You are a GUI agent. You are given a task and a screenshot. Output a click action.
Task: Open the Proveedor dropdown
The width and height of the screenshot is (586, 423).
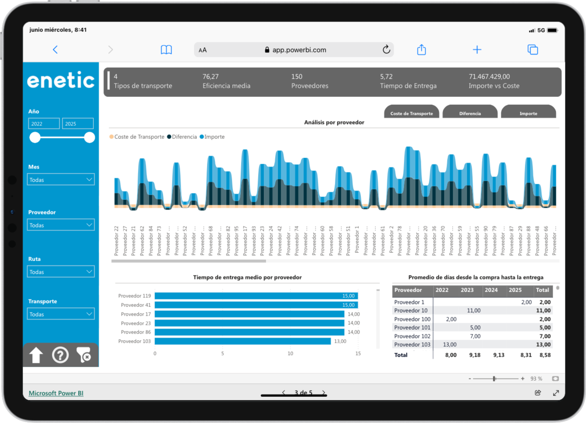click(61, 225)
